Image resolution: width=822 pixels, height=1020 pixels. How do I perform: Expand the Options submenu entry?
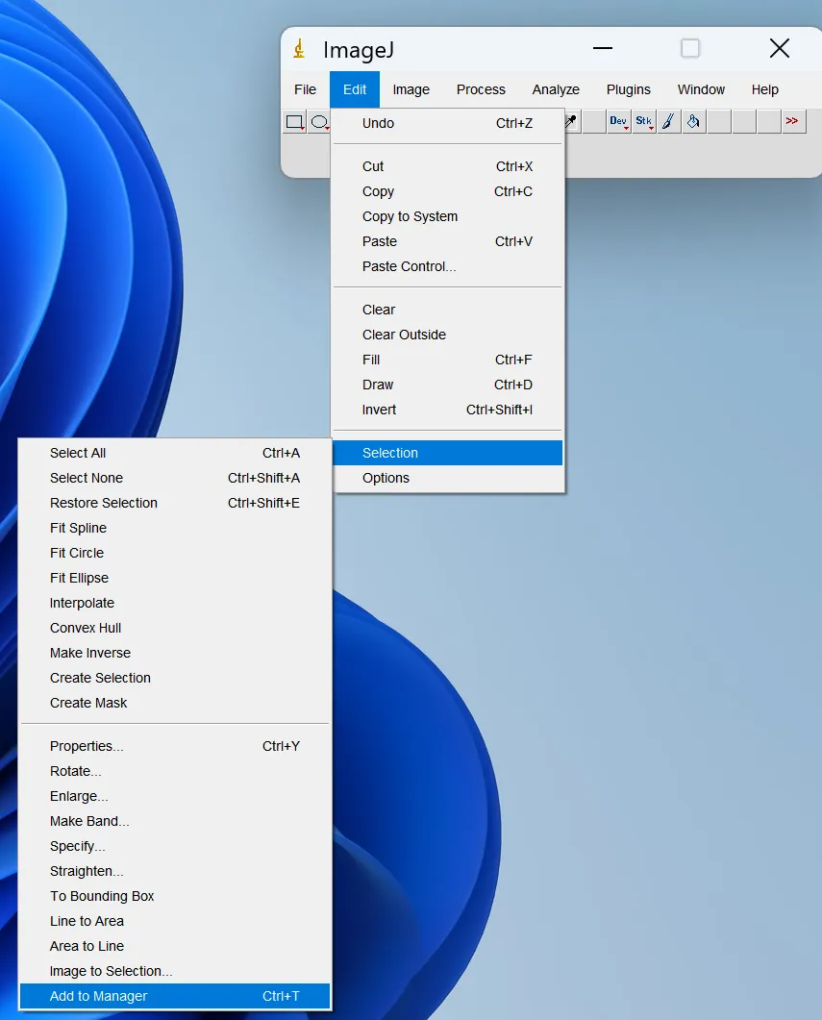[447, 478]
